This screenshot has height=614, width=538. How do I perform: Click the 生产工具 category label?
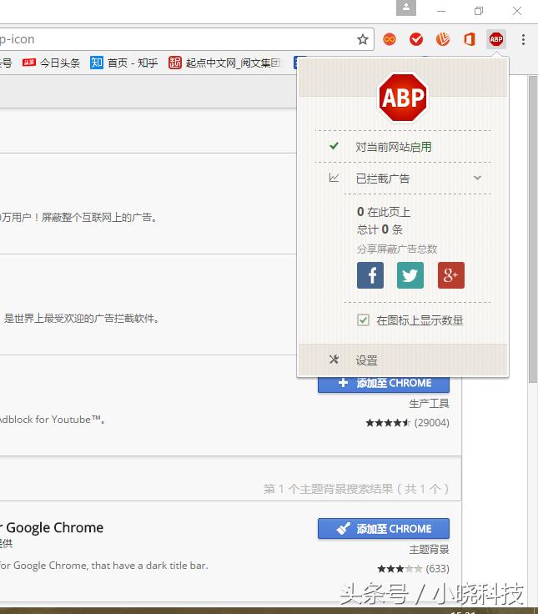[429, 403]
